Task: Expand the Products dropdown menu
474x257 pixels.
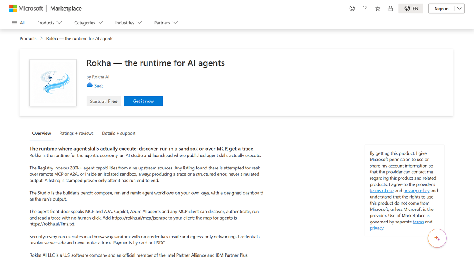Action: click(49, 23)
